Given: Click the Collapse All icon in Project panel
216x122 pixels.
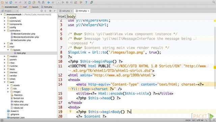Looking at the screenshot, I should point(45,11).
